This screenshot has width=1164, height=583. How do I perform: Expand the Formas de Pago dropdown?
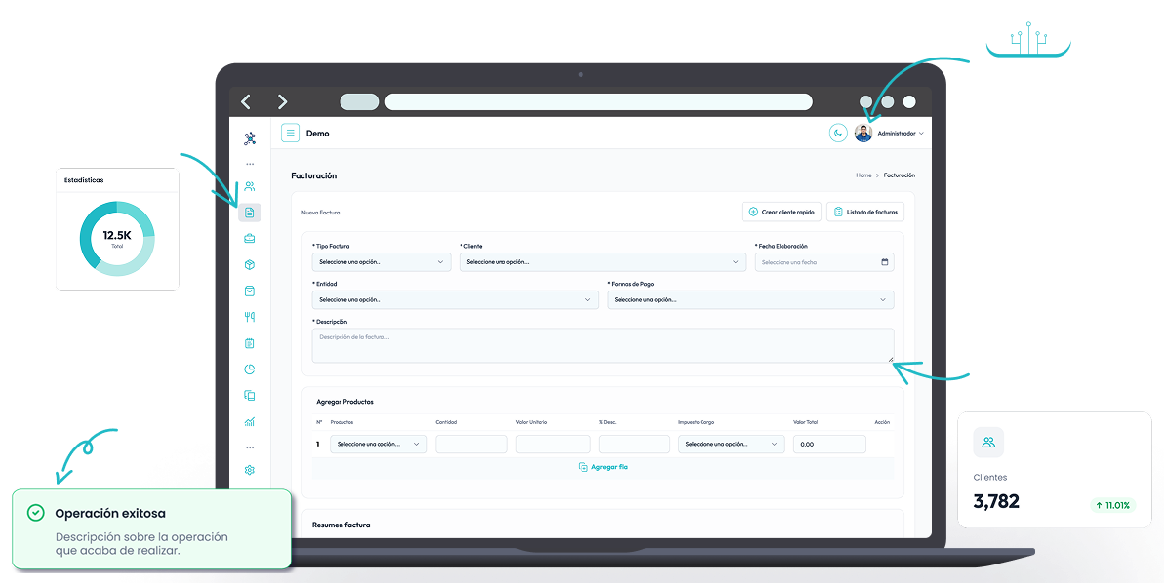(749, 300)
